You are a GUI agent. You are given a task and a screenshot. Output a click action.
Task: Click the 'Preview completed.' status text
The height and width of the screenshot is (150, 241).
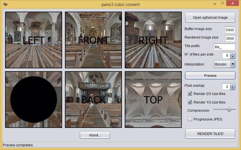(x=18, y=145)
